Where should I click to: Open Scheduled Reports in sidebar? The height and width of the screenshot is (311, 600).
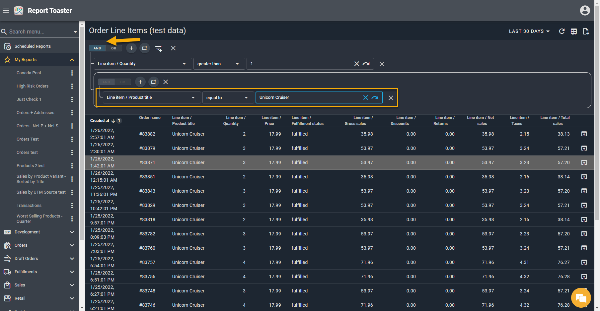[33, 46]
